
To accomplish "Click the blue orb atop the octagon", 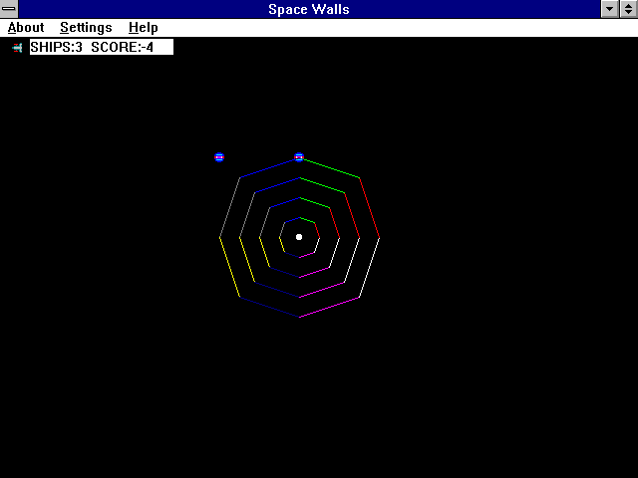I will pyautogui.click(x=299, y=157).
